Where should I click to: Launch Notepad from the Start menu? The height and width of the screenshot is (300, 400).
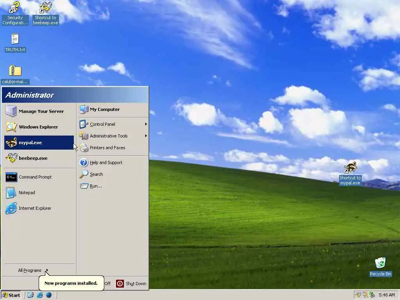(39, 193)
